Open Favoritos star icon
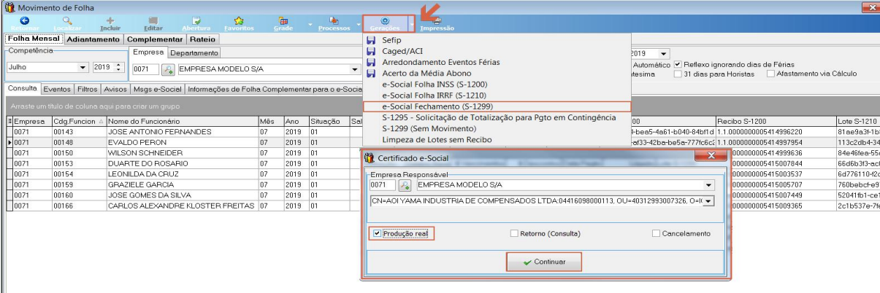The image size is (880, 293). 239,20
